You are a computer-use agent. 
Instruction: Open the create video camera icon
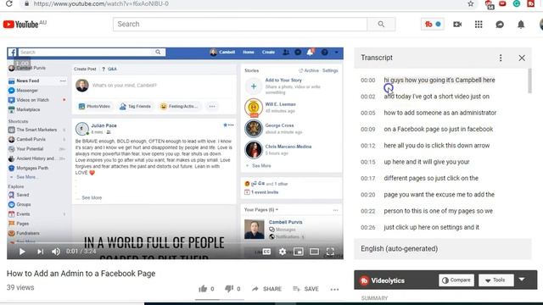coord(457,25)
